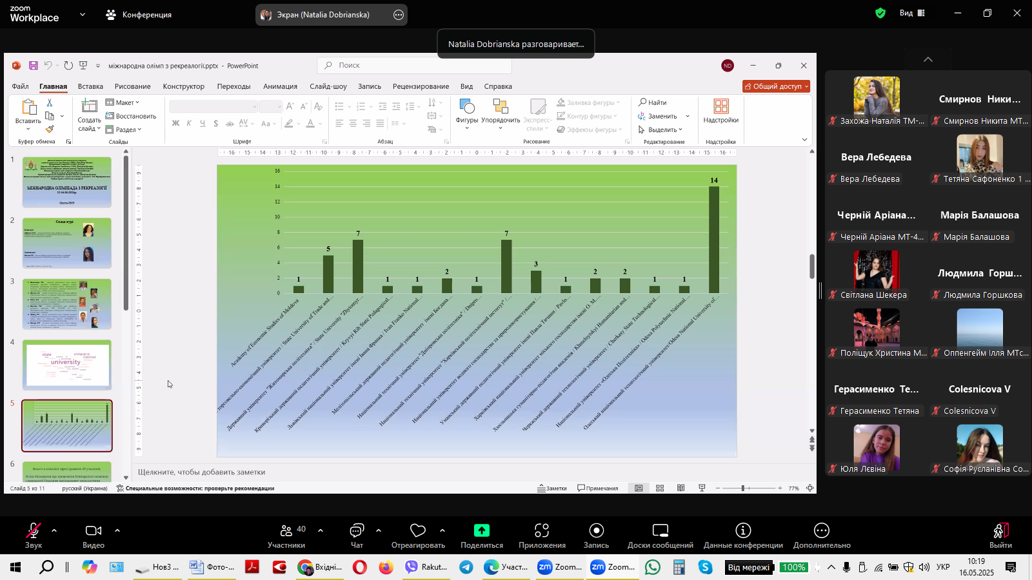Unmute microphone with the Звук button
The height and width of the screenshot is (580, 1032).
coord(34,534)
